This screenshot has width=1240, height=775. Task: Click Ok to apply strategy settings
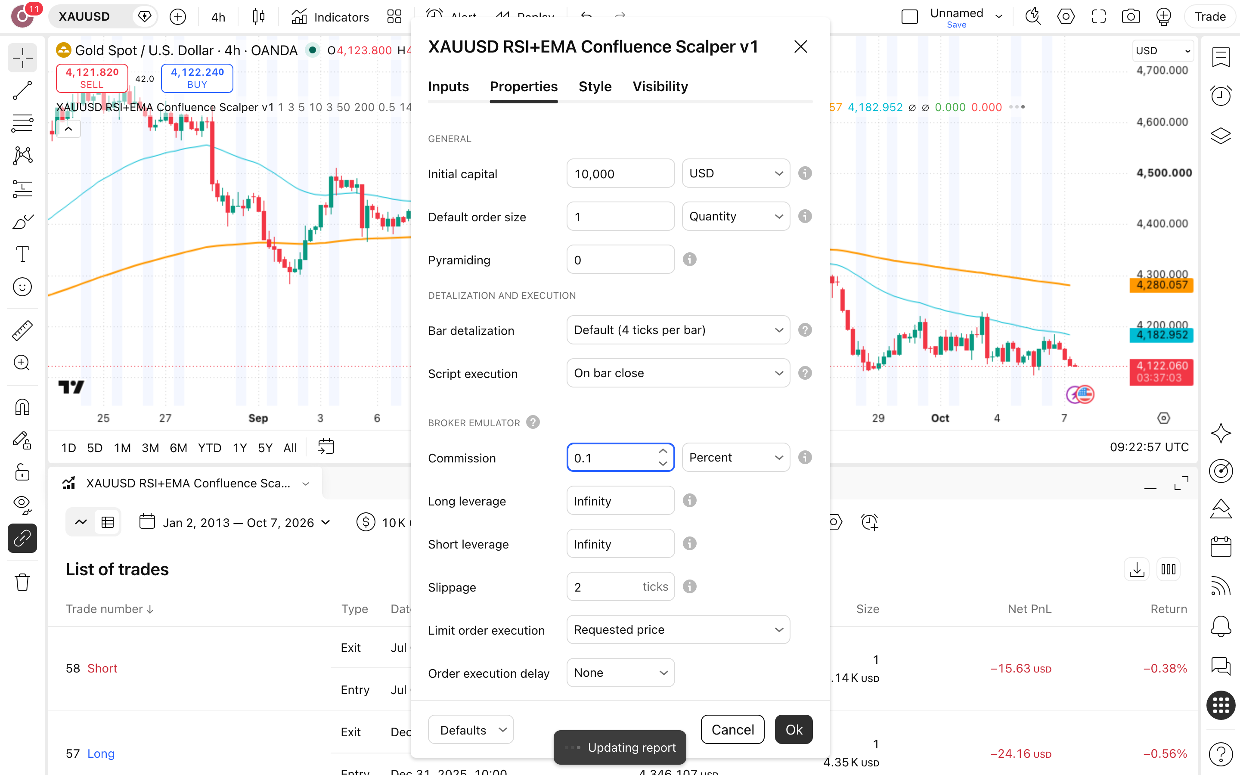(x=794, y=729)
